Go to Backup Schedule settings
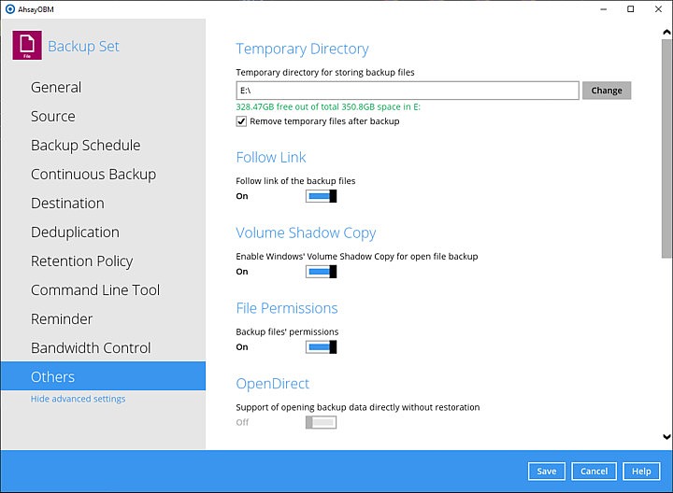This screenshot has width=673, height=493. (86, 146)
